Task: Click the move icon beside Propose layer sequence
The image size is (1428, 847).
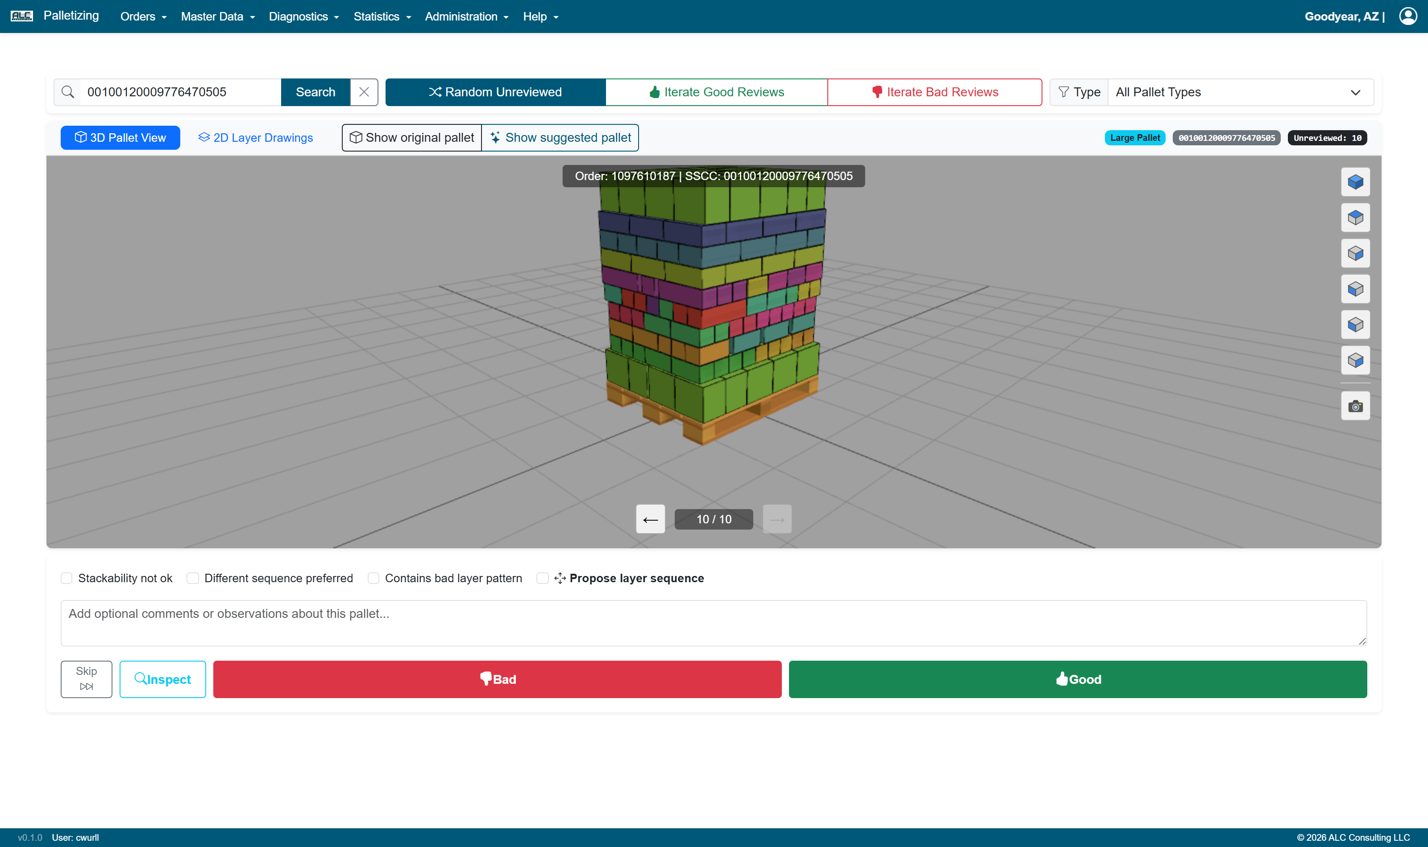Action: 560,578
